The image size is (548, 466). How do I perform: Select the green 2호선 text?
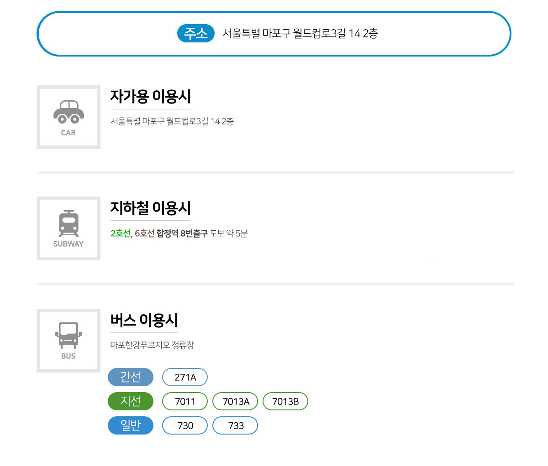click(x=121, y=233)
